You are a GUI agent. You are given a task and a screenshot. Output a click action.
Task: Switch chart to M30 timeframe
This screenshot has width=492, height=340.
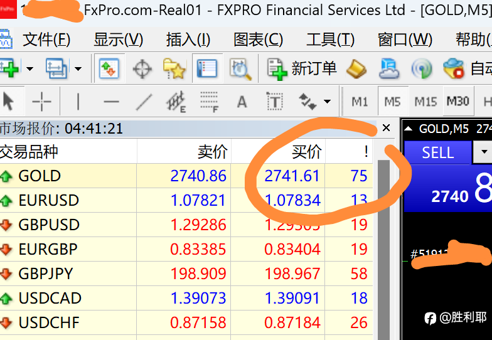click(458, 102)
